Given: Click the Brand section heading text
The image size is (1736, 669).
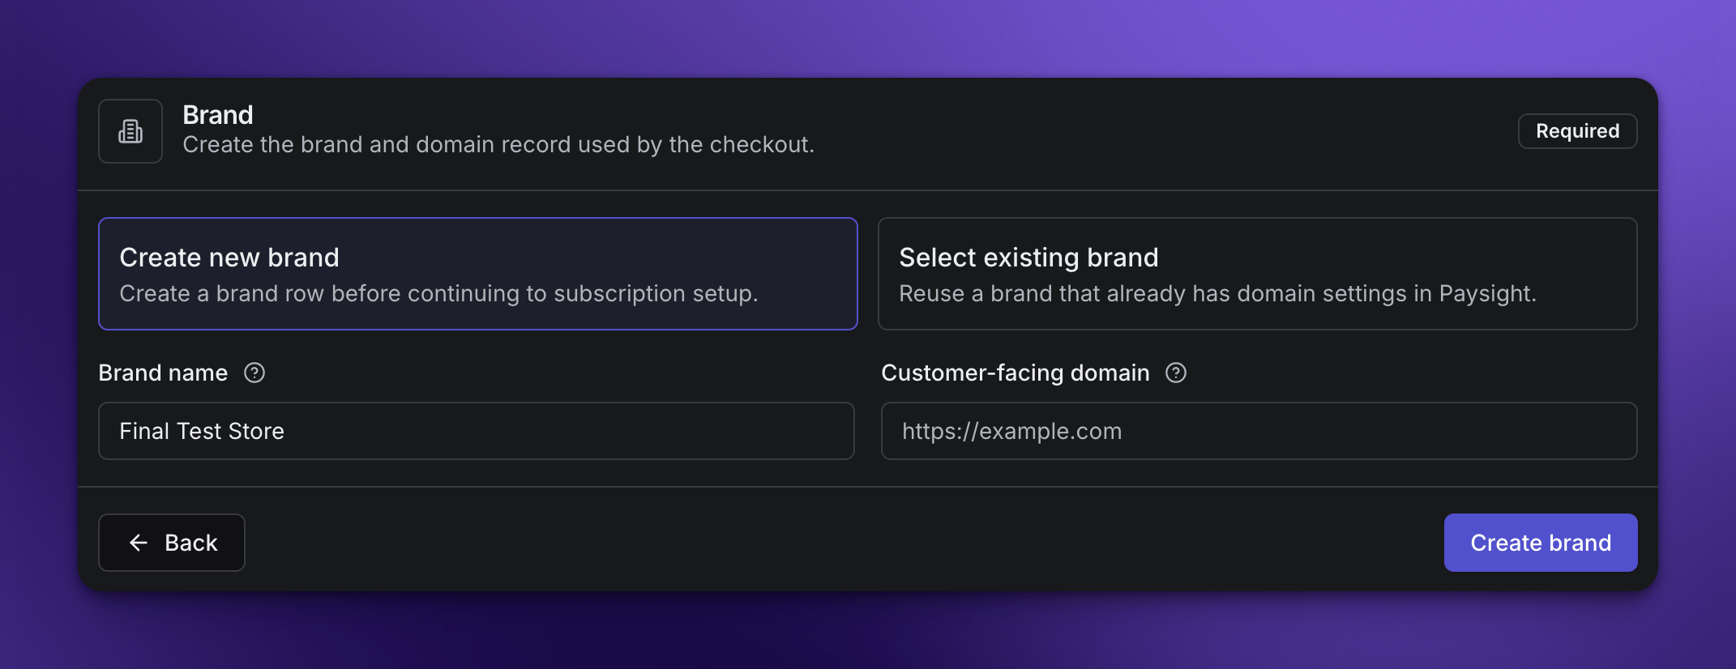Looking at the screenshot, I should (218, 115).
